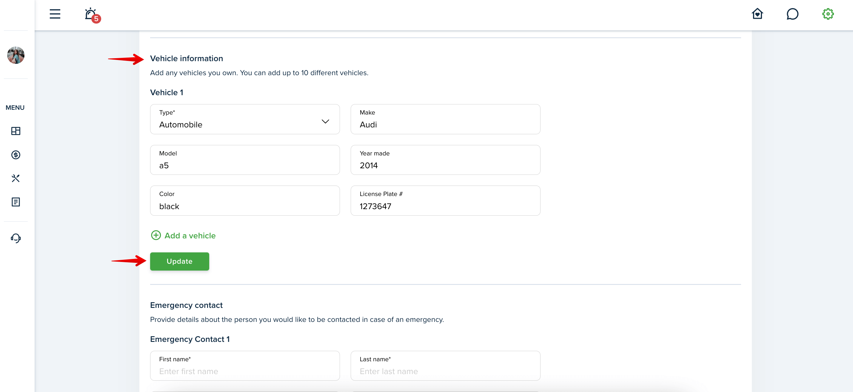Click the Emergency contact heading
Image resolution: width=853 pixels, height=392 pixels.
pos(186,305)
